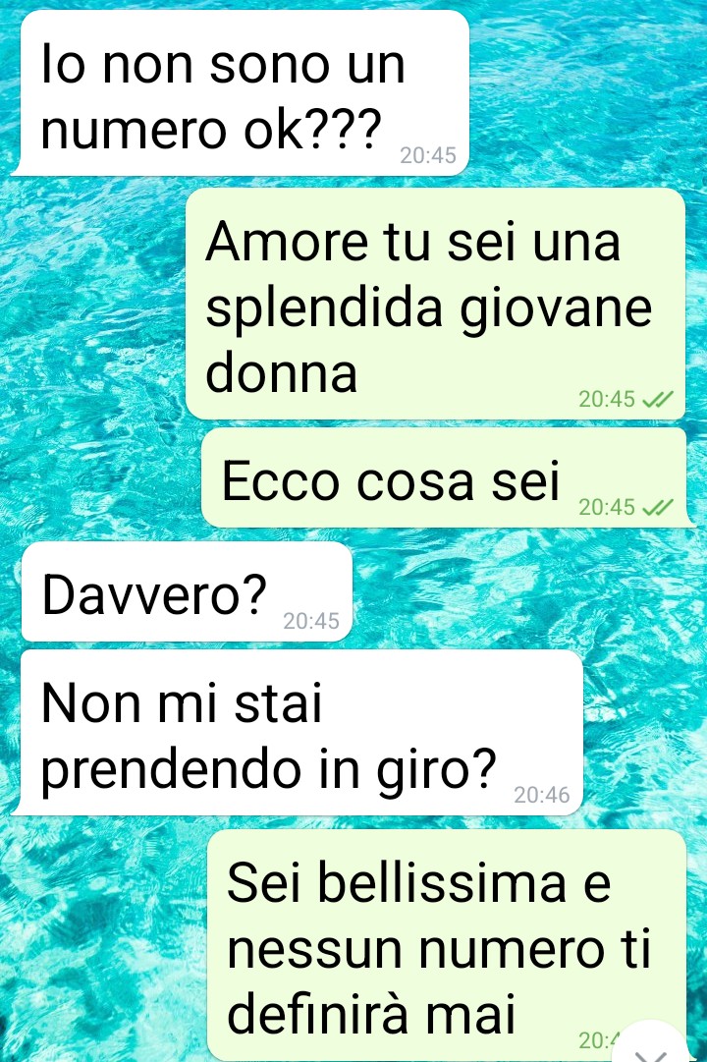
Task: Select the 'Davvero?' message bubble
Action: (x=187, y=591)
